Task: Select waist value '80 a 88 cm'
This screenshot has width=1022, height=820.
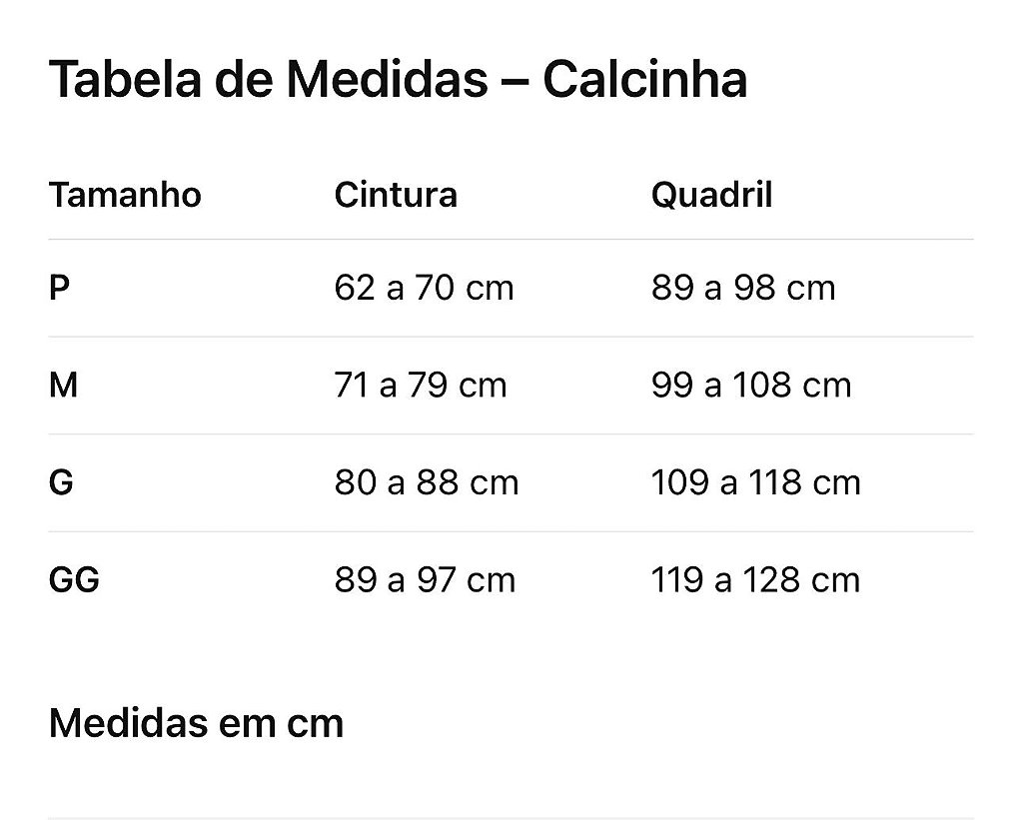Action: [x=427, y=482]
